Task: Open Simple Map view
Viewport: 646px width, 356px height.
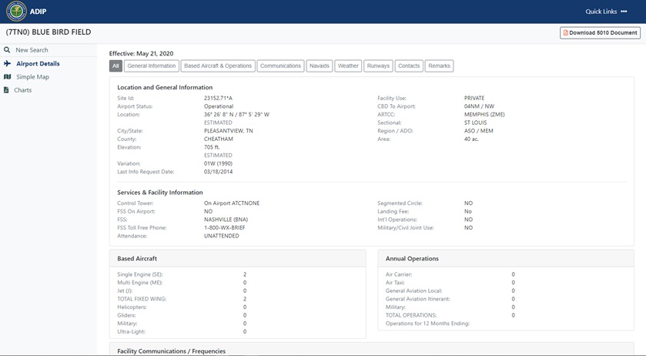Action: (32, 77)
